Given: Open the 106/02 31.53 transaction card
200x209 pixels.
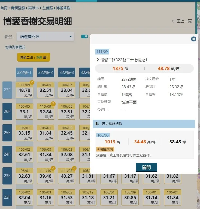Looking at the screenshot, I should (67, 197).
